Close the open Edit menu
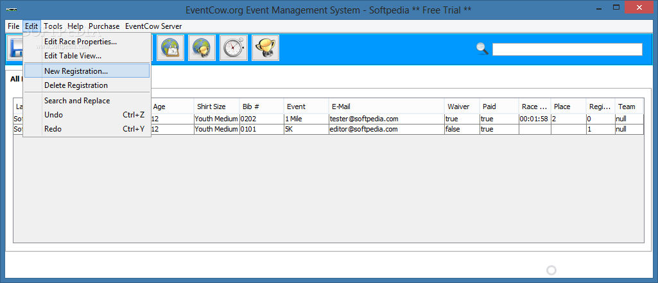658x283 pixels. 31,26
